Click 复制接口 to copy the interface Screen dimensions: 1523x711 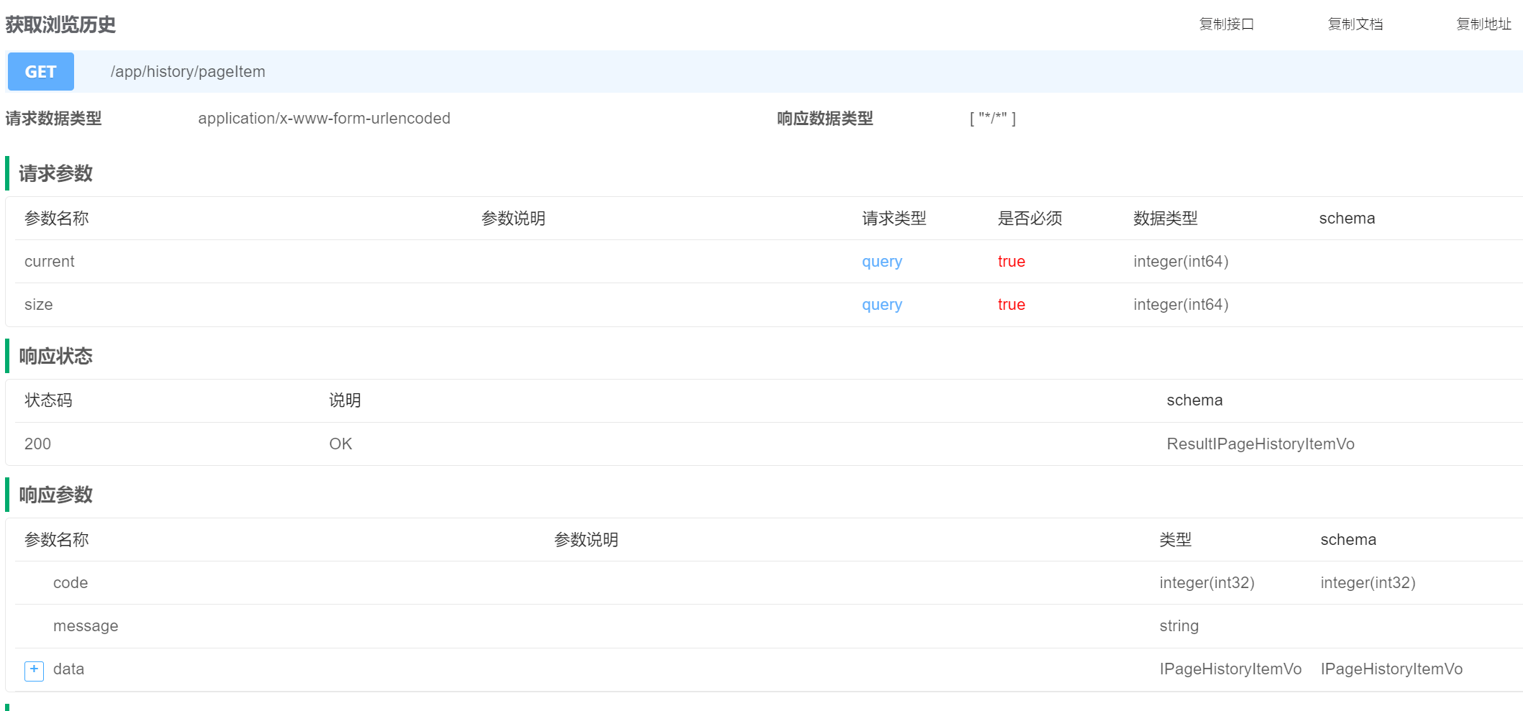coord(1227,24)
